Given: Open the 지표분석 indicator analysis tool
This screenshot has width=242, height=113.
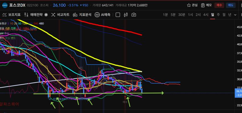Looking at the screenshot, I should (82, 15).
